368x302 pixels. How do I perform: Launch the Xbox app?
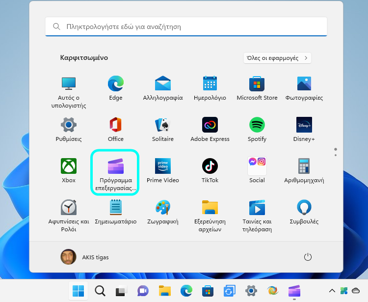[x=69, y=171]
